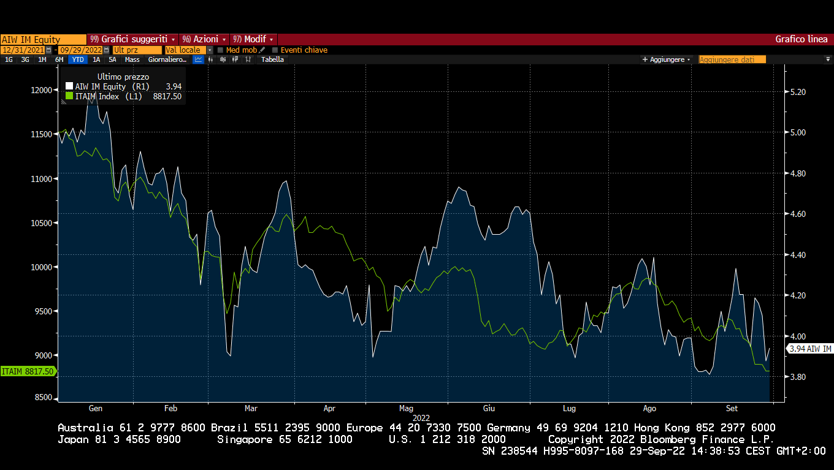The width and height of the screenshot is (834, 470).
Task: Open the start date calendar picker
Action: click(x=48, y=50)
